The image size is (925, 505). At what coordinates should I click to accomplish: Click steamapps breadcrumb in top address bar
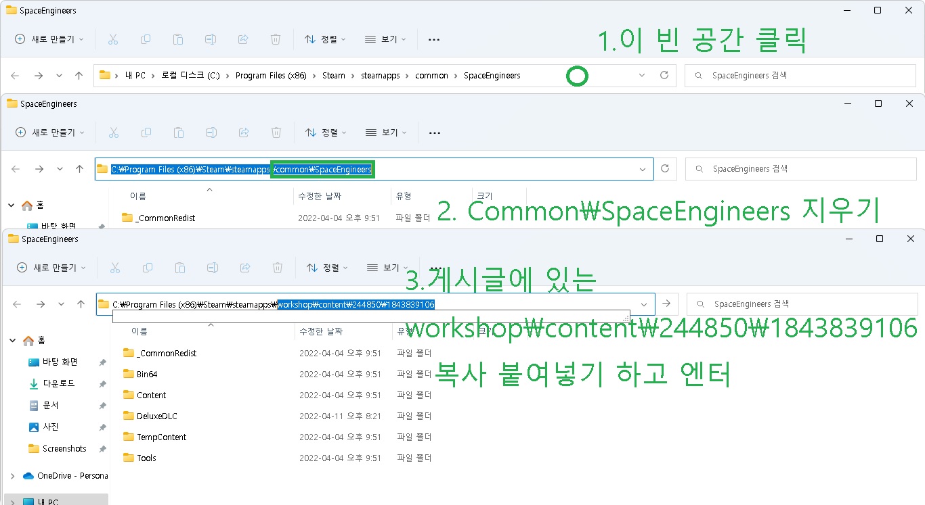click(381, 76)
